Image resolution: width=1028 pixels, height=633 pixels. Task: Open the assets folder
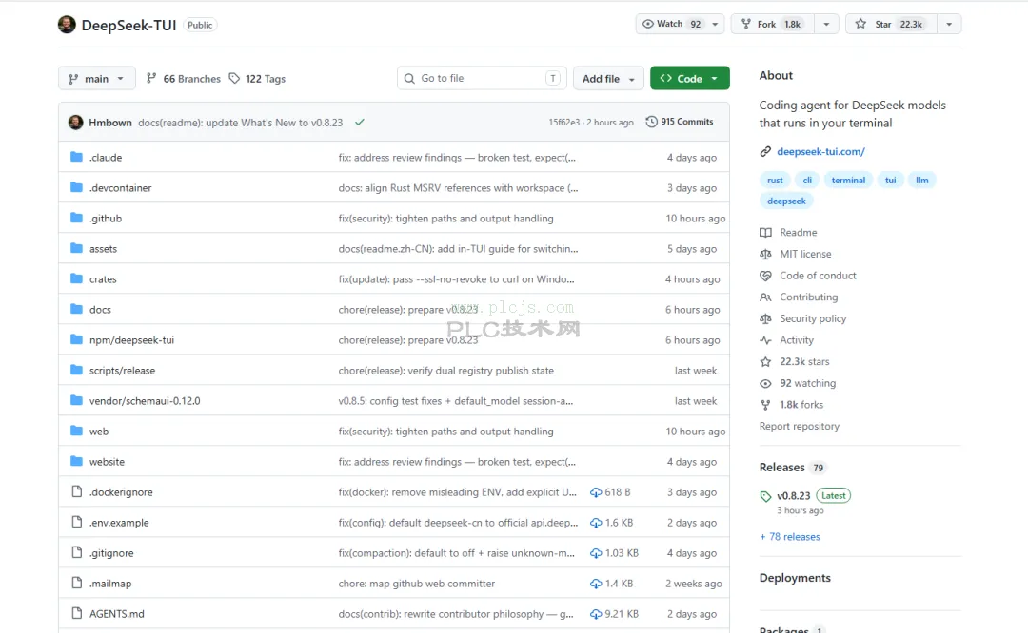pos(103,249)
